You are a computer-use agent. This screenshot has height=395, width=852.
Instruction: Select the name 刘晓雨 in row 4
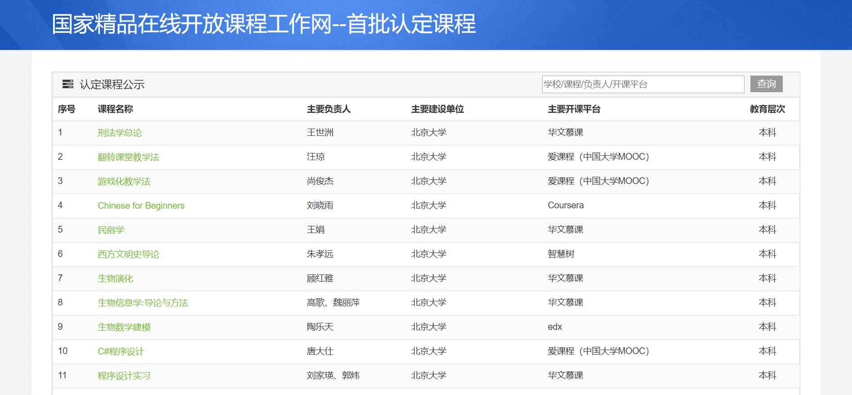click(320, 205)
